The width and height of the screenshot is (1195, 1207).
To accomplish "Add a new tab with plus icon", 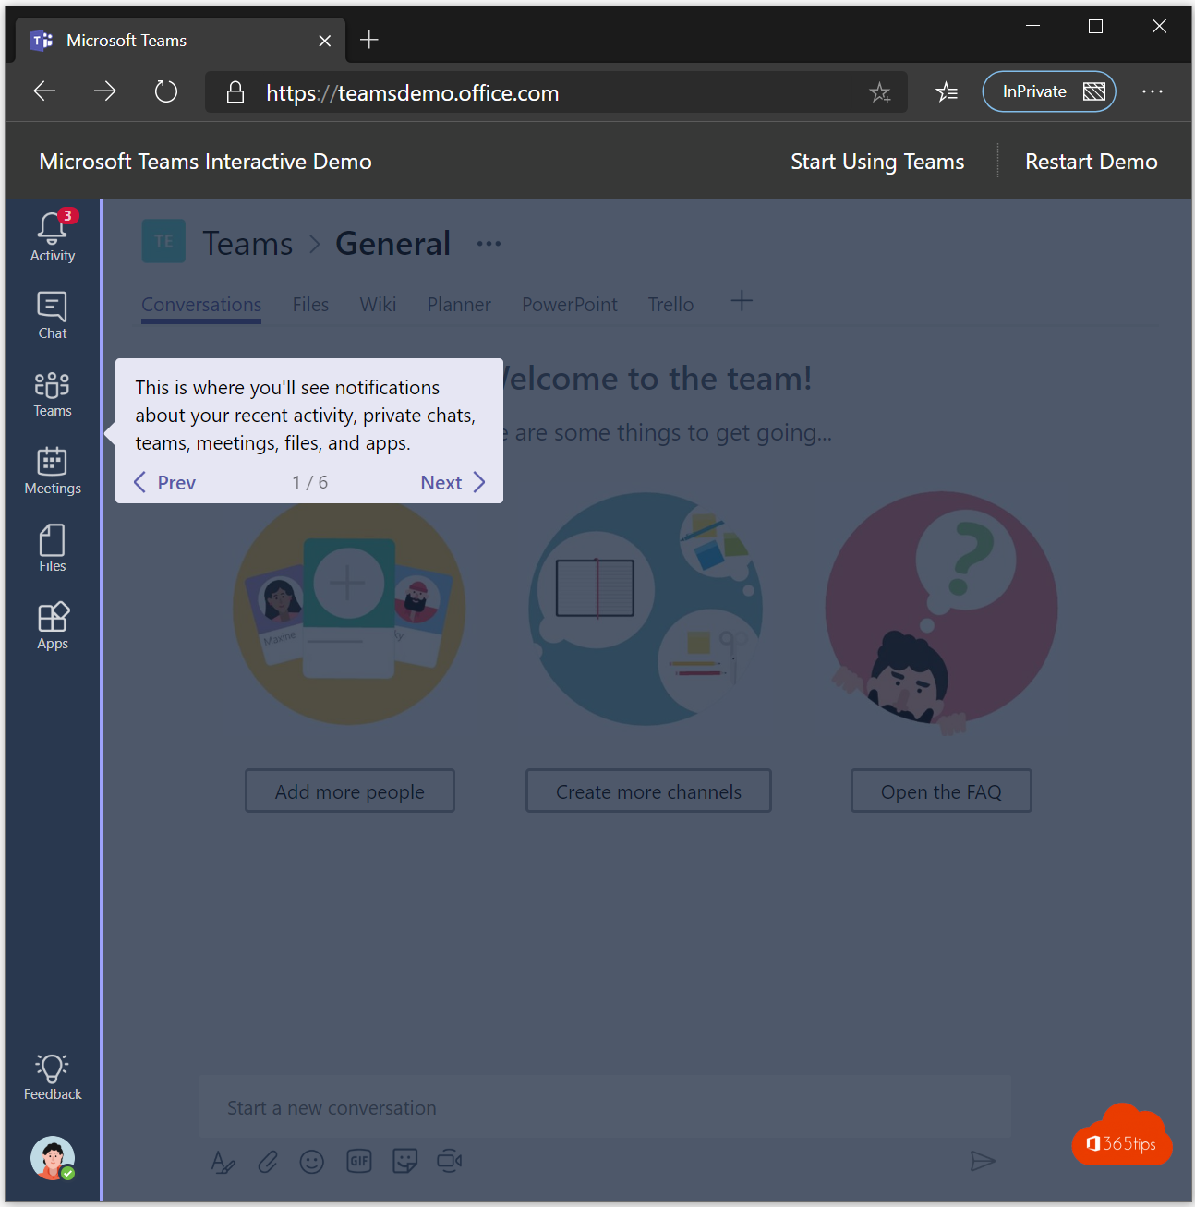I will [x=742, y=301].
